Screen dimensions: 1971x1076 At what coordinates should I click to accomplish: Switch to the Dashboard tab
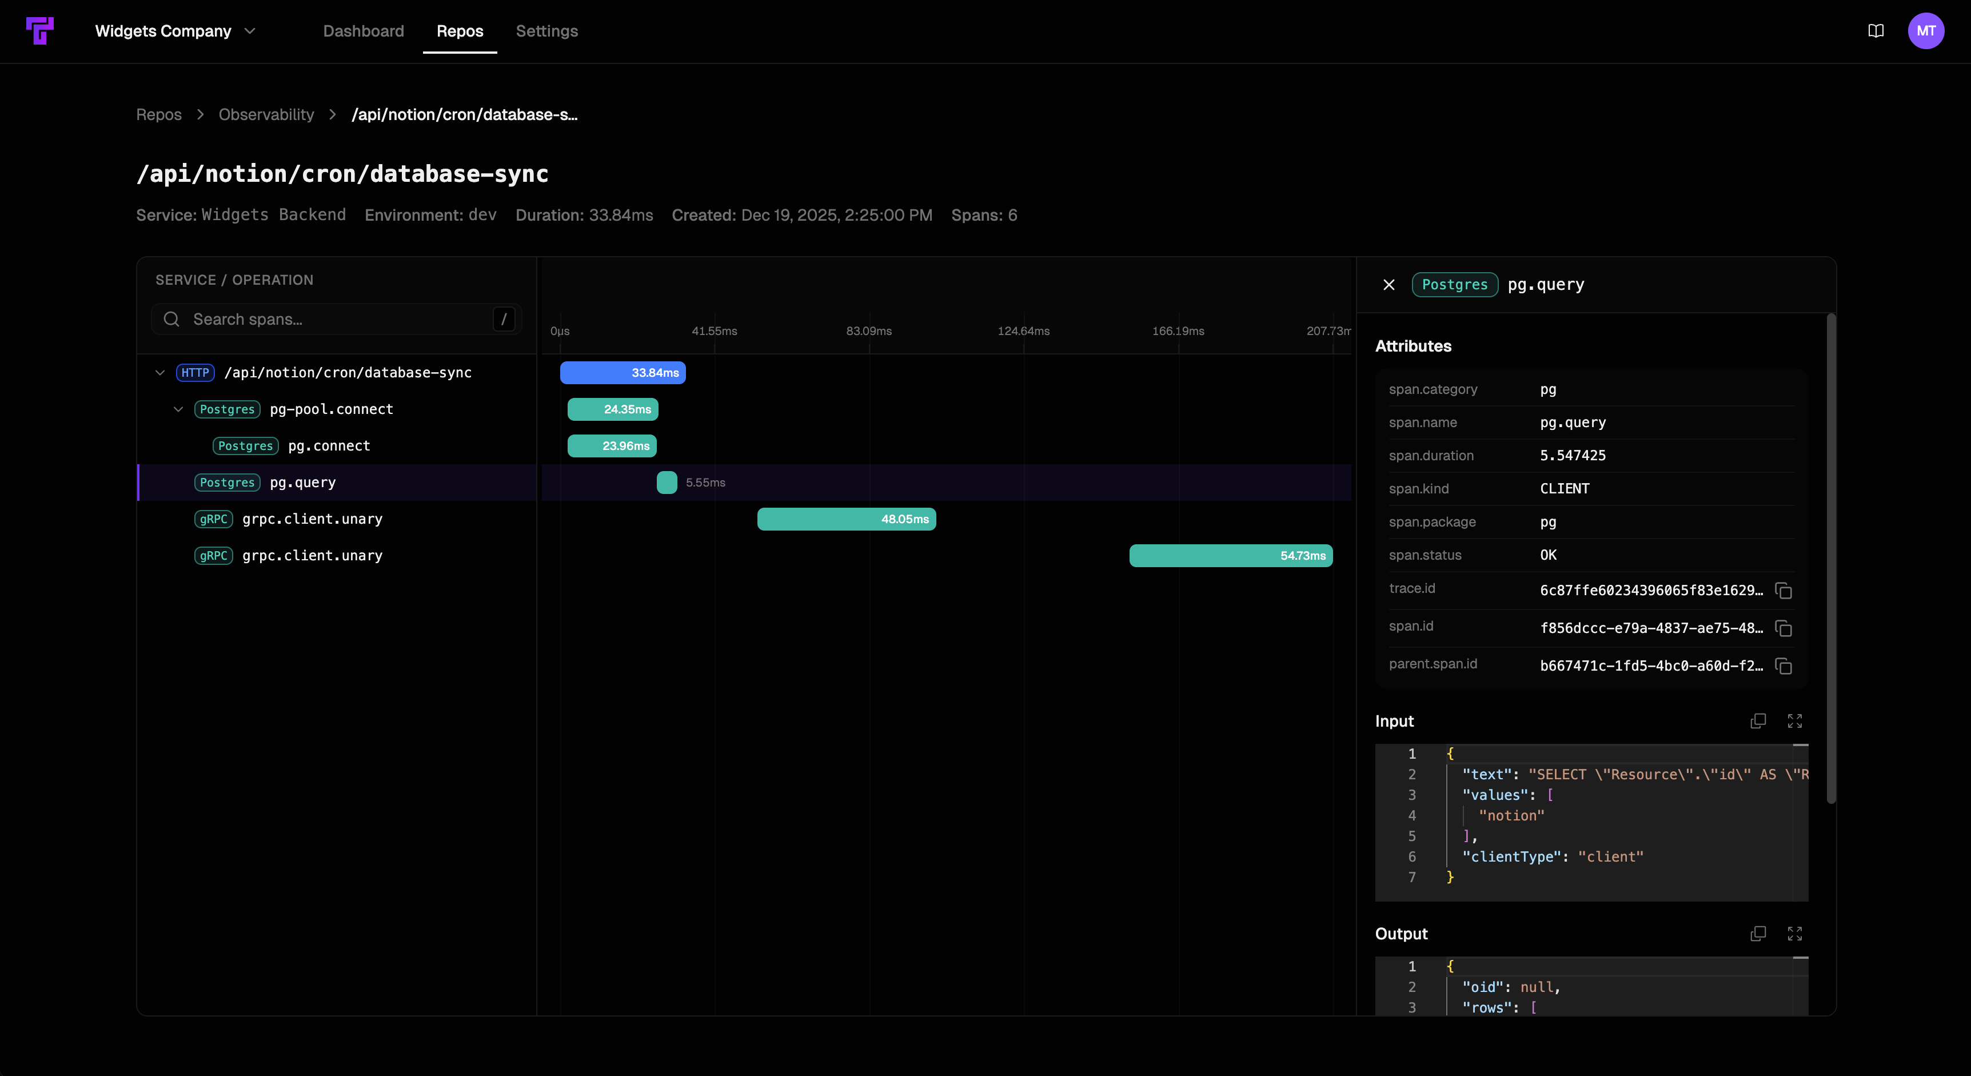(x=364, y=31)
